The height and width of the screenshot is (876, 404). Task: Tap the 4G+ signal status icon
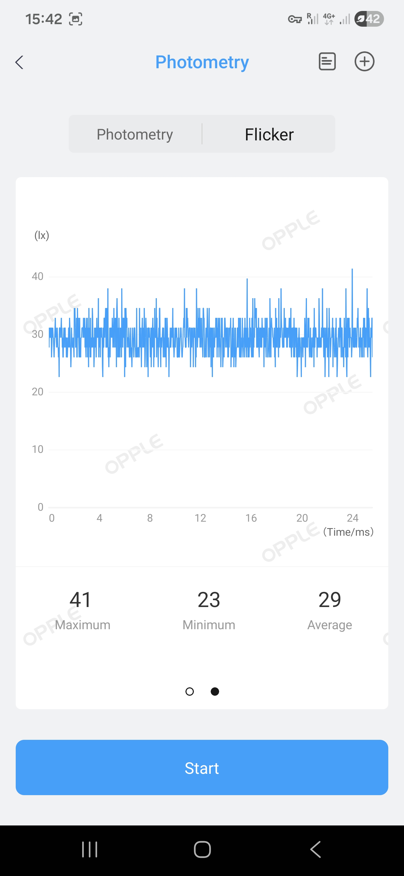click(x=329, y=19)
